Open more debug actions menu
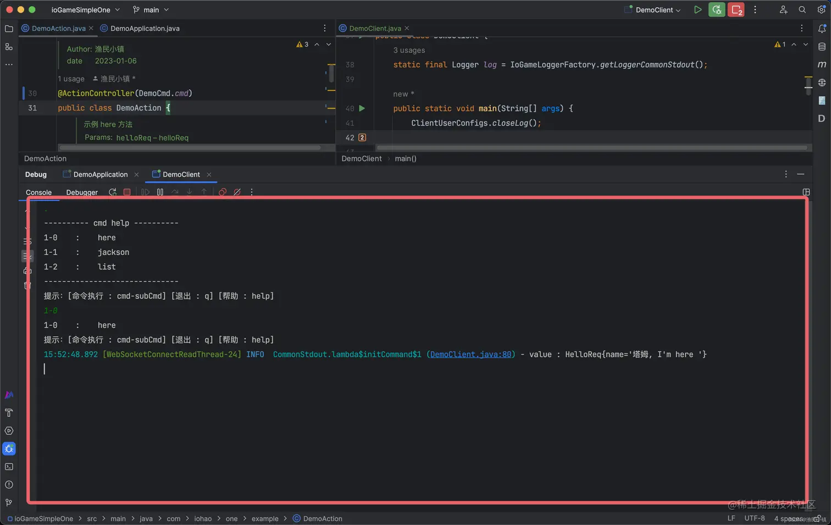 click(x=252, y=192)
